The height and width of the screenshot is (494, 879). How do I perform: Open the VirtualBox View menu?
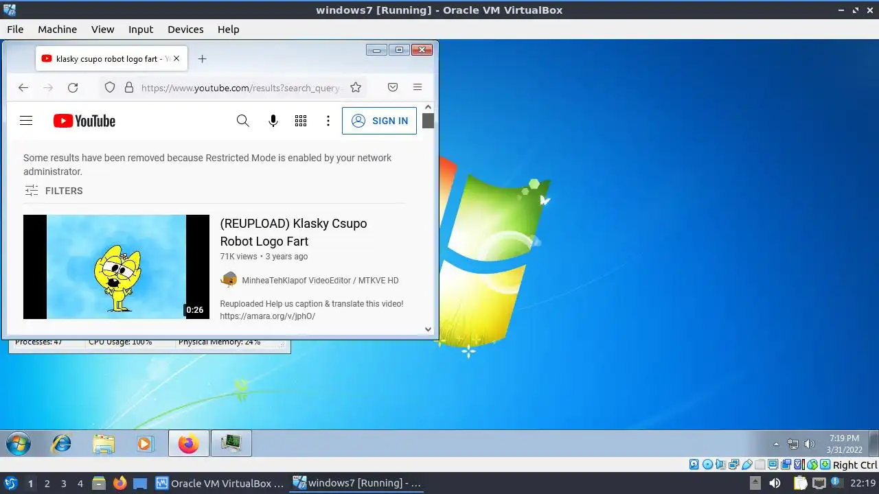(102, 29)
